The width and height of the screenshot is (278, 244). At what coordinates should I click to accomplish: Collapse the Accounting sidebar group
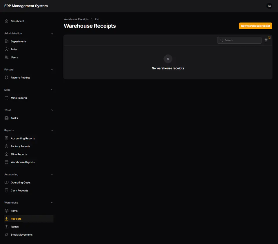coord(52,174)
